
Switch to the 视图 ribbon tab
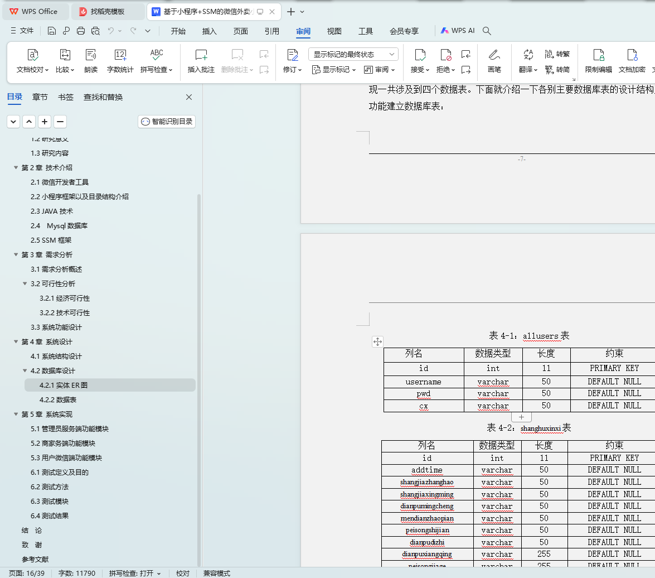(334, 31)
